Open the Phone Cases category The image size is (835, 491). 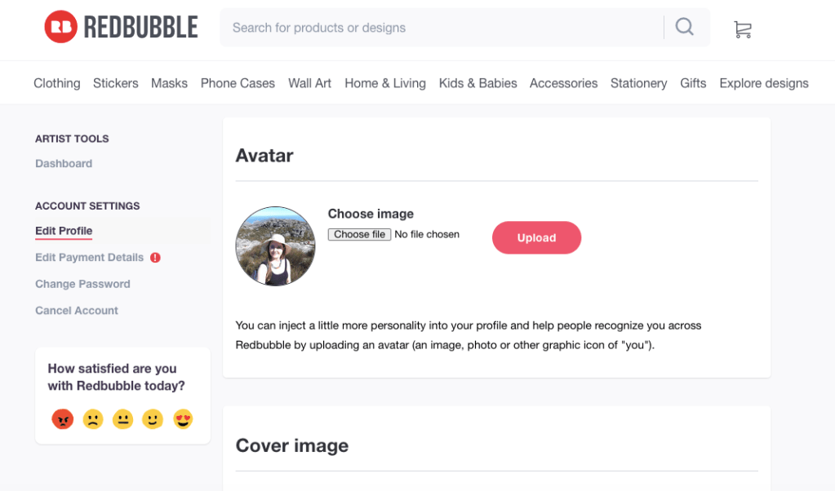(x=238, y=83)
